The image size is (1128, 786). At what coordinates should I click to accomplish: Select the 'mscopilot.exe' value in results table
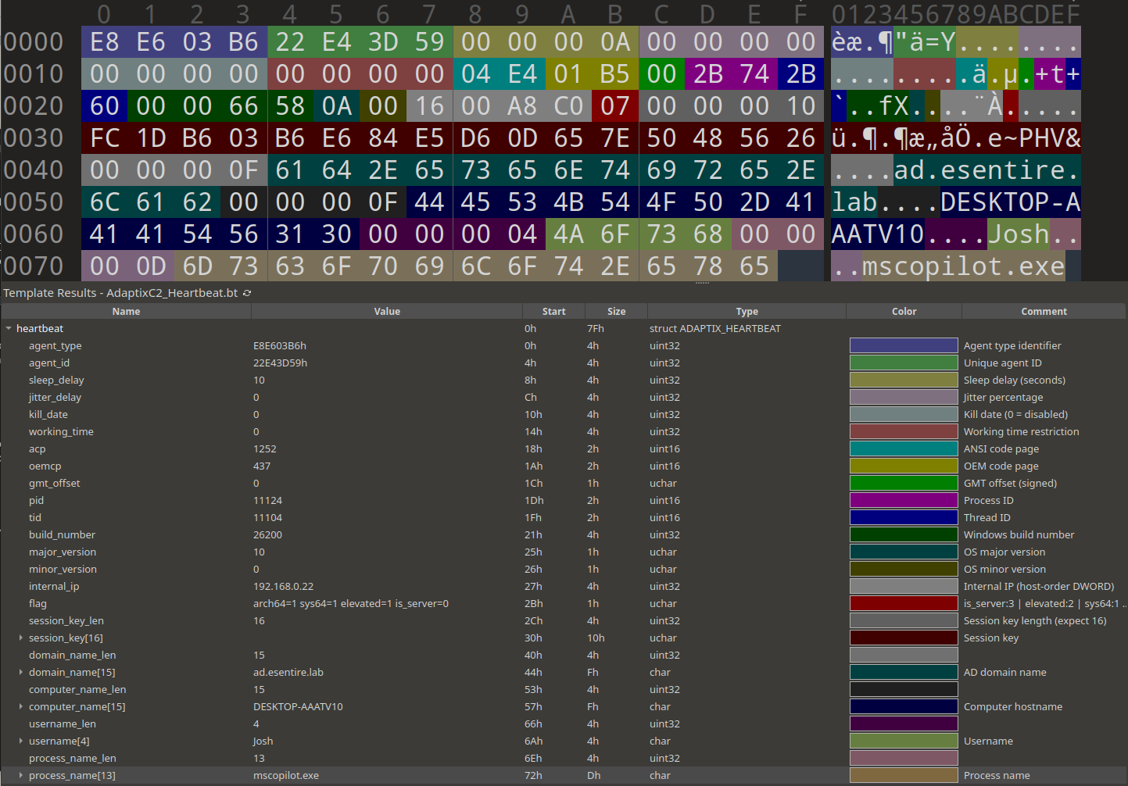[x=286, y=776]
